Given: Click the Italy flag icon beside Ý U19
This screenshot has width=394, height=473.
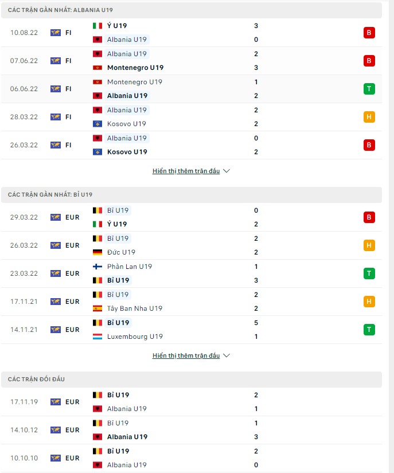Looking at the screenshot, I should 97,26.
